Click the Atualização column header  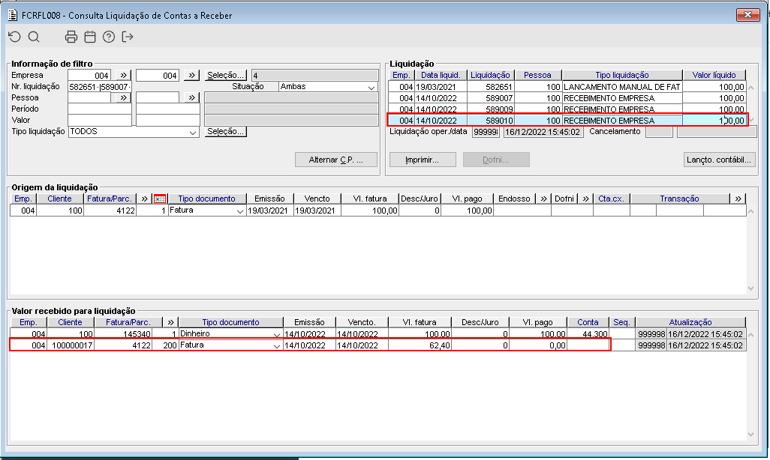(690, 322)
